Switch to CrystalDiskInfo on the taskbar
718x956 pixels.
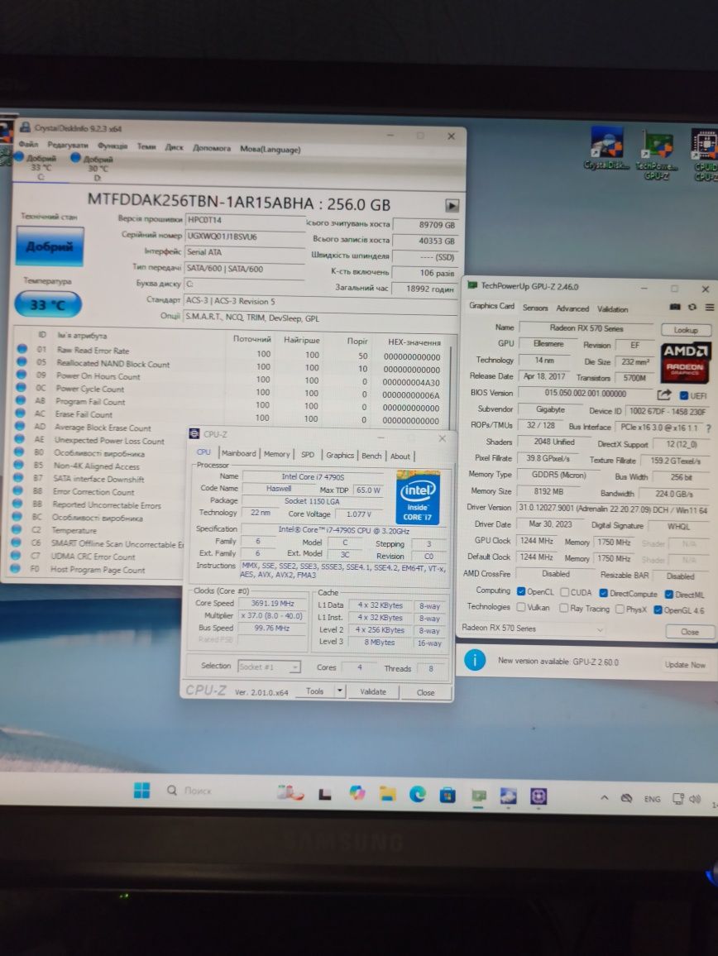508,796
